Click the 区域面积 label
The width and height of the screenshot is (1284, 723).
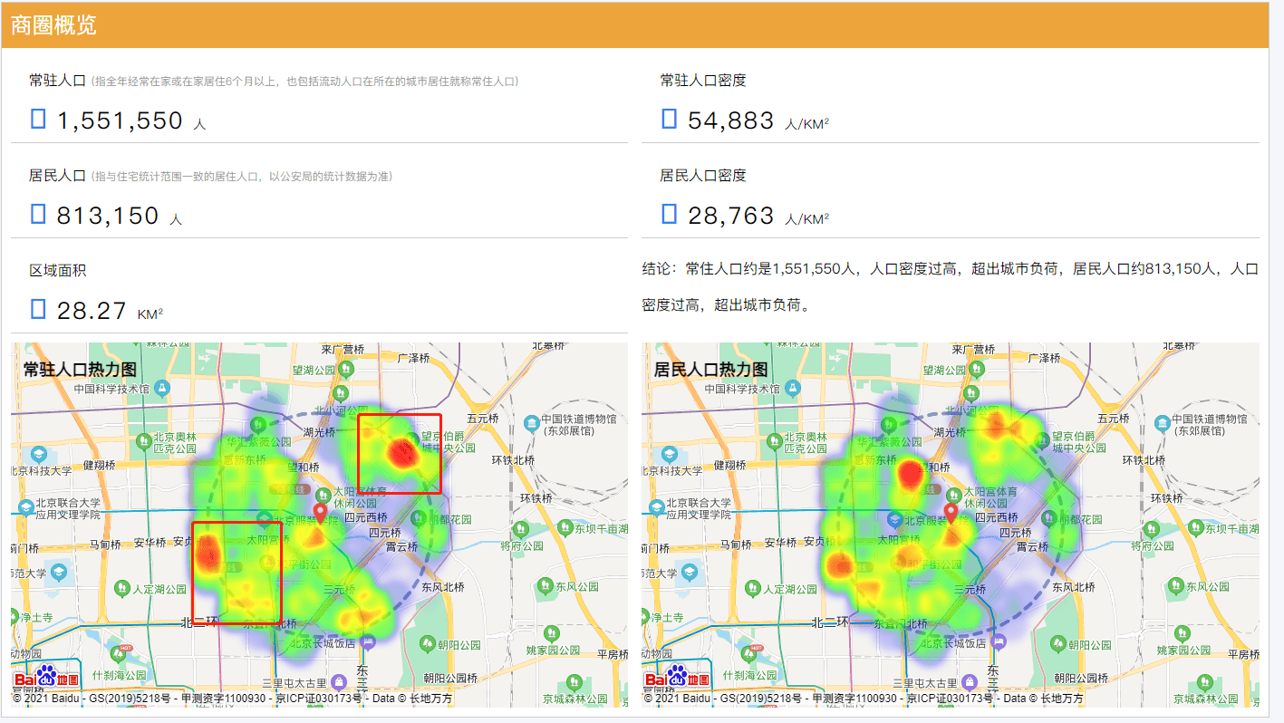coord(58,271)
